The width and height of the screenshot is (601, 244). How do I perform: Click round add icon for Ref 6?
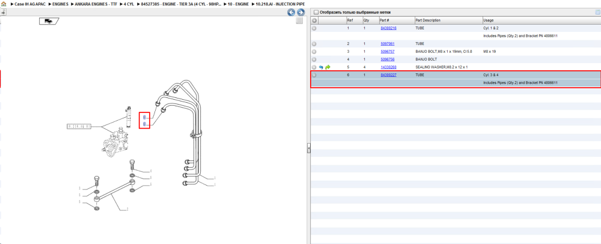(x=314, y=75)
